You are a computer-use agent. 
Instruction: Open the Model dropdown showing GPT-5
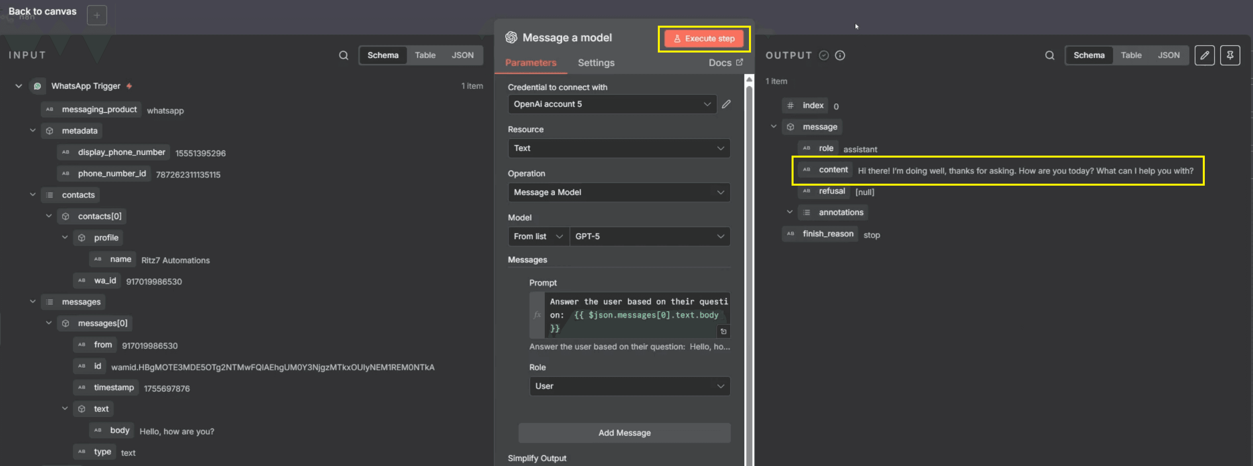650,236
